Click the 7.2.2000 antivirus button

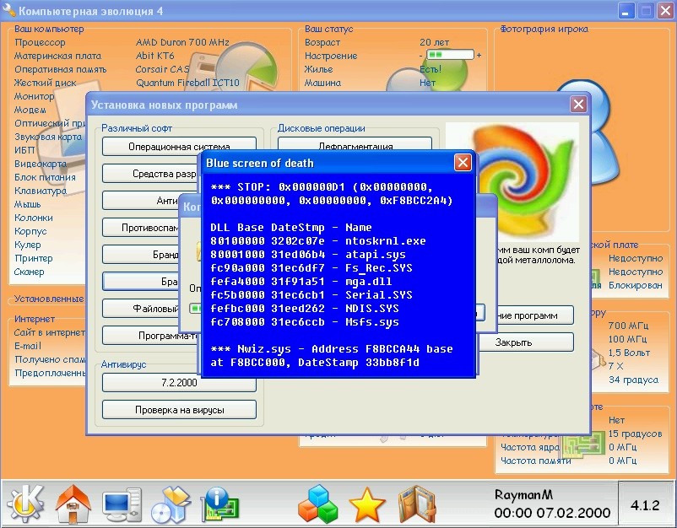(179, 383)
